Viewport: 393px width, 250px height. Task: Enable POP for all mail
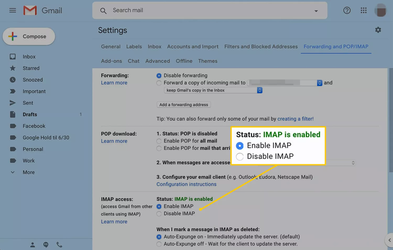point(159,141)
